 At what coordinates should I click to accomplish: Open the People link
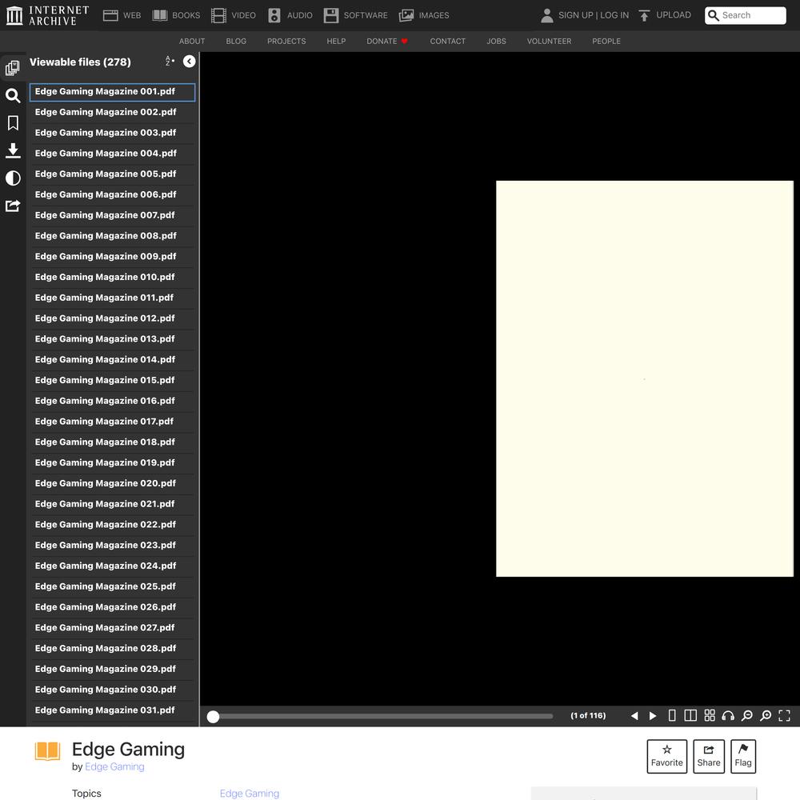click(606, 42)
